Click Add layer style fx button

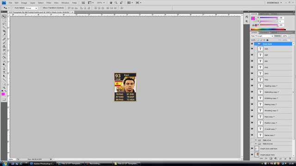point(266,159)
